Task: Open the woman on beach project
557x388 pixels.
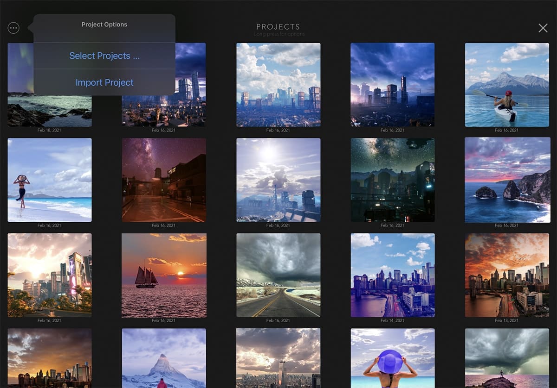Action: point(50,180)
